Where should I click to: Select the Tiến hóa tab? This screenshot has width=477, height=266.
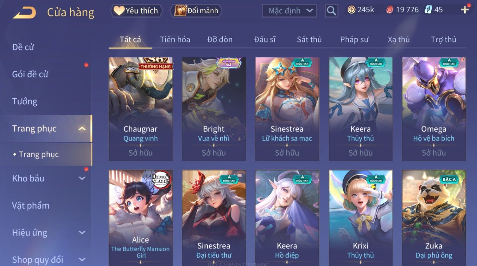pos(175,39)
